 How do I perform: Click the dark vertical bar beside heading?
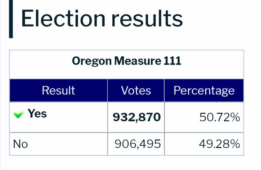tap(11, 19)
